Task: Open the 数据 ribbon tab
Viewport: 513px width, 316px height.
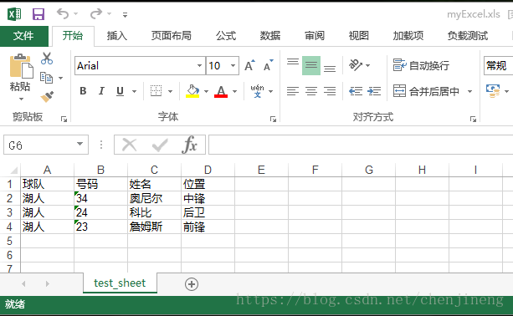Action: coord(270,36)
